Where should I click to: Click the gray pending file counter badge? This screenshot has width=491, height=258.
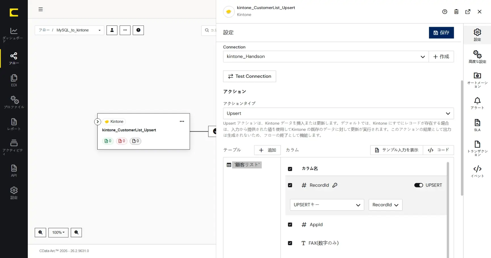click(x=136, y=141)
